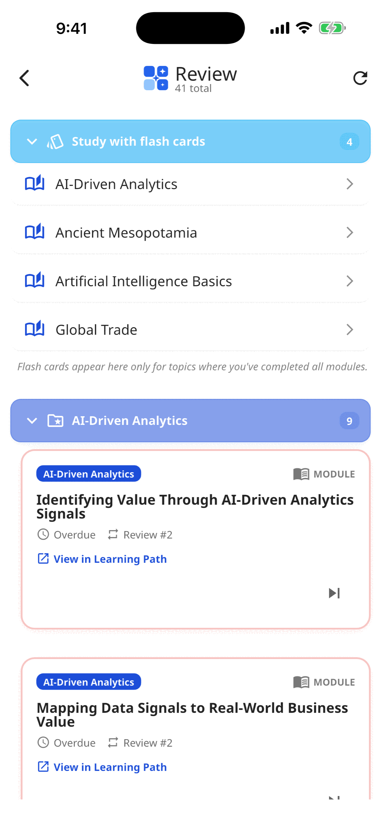Screen dimensions: 381x829
Task: Skip the Identifying Value module review
Action: click(x=334, y=593)
